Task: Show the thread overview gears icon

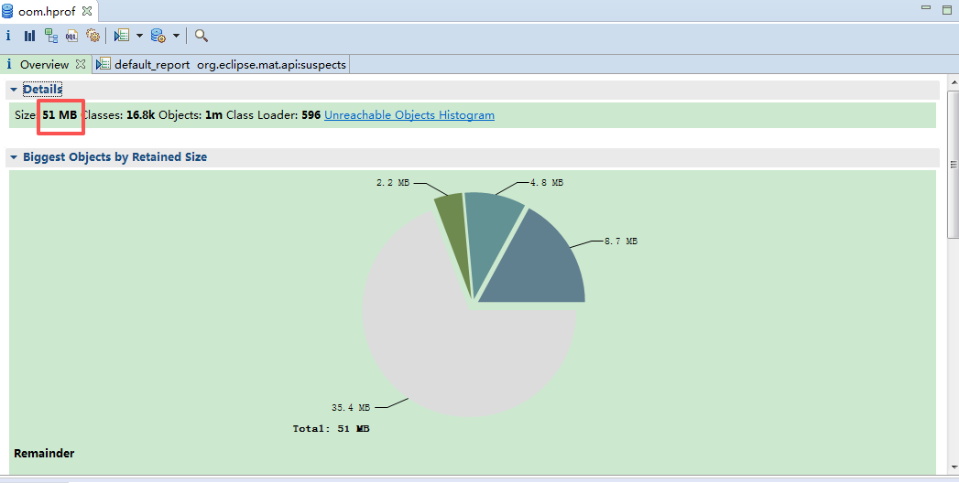Action: point(93,36)
